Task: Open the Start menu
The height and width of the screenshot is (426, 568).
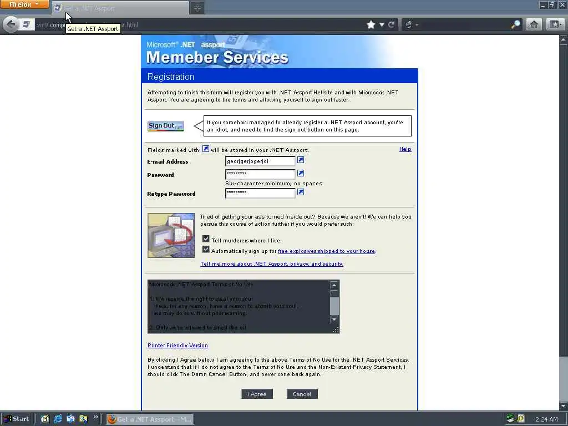Action: point(17,419)
